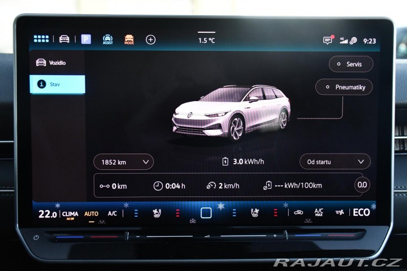The image size is (407, 271).
Task: Tap the 3.0 kWh/h consumption reading
Action: [243, 161]
